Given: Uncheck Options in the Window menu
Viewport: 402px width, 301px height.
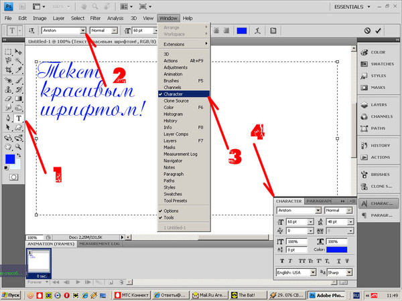Looking at the screenshot, I should 184,211.
